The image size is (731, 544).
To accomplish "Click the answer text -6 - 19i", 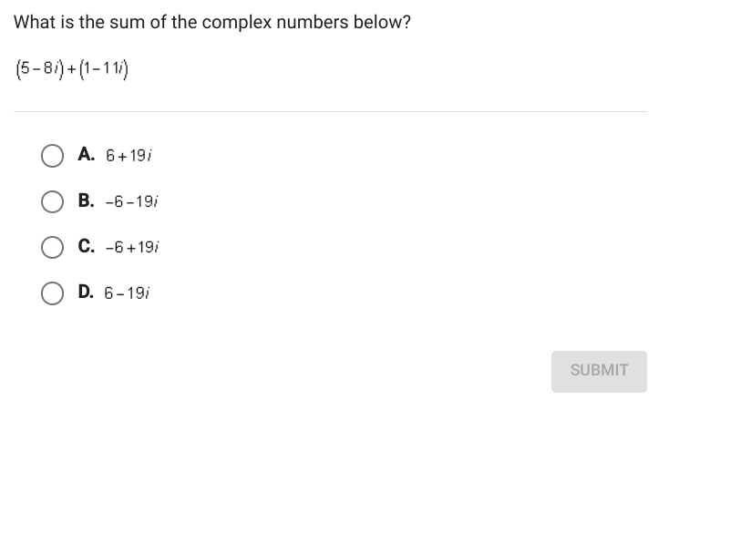I will [132, 201].
